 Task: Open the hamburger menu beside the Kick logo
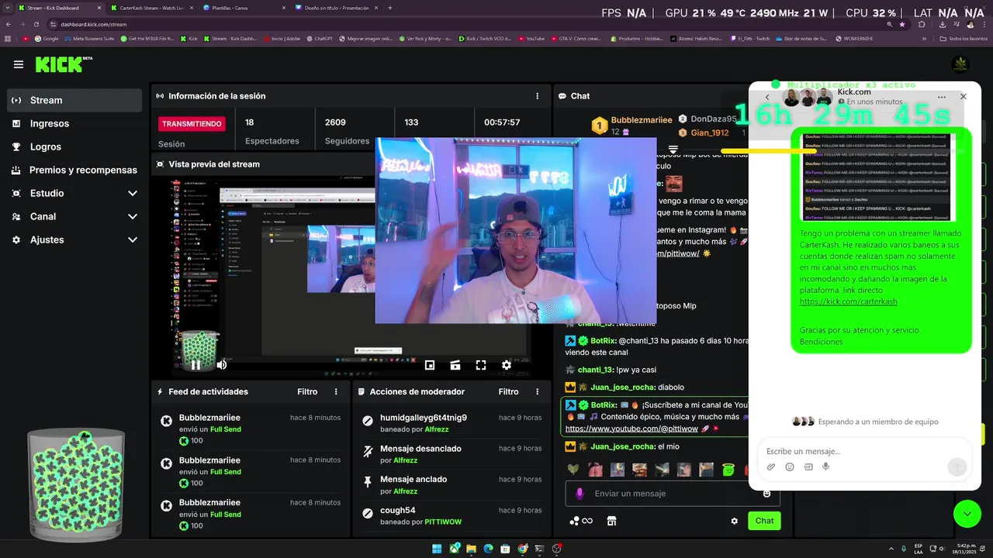pos(19,64)
